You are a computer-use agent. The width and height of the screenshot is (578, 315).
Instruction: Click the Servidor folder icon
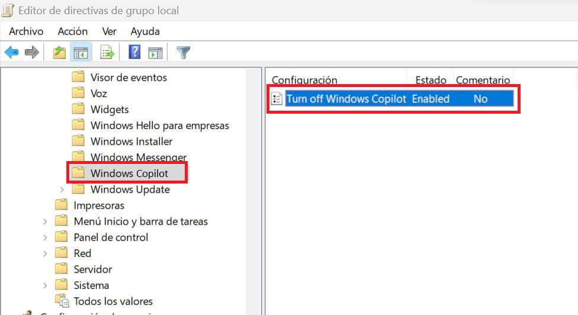61,269
